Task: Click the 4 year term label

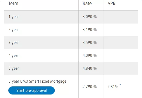Action: pos(14,55)
